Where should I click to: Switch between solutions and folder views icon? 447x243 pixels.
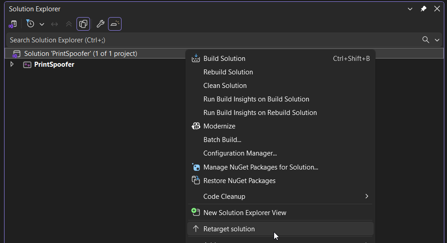13,24
